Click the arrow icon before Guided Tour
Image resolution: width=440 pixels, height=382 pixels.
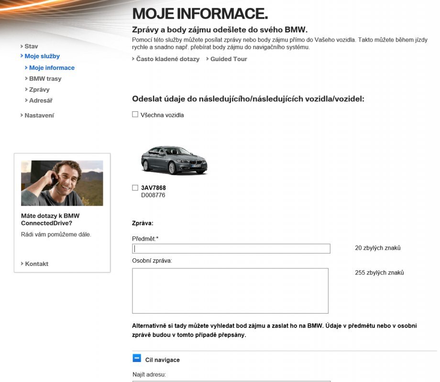click(x=208, y=59)
